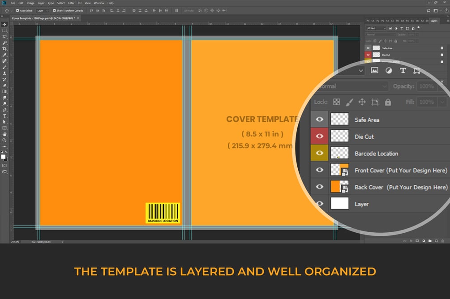Open the Normal blend mode dropdown in small panel
Image resolution: width=450 pixels, height=299 pixels.
click(x=381, y=34)
